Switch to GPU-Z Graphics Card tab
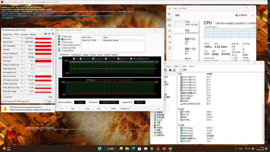This screenshot has width=270, height=152. [7, 35]
